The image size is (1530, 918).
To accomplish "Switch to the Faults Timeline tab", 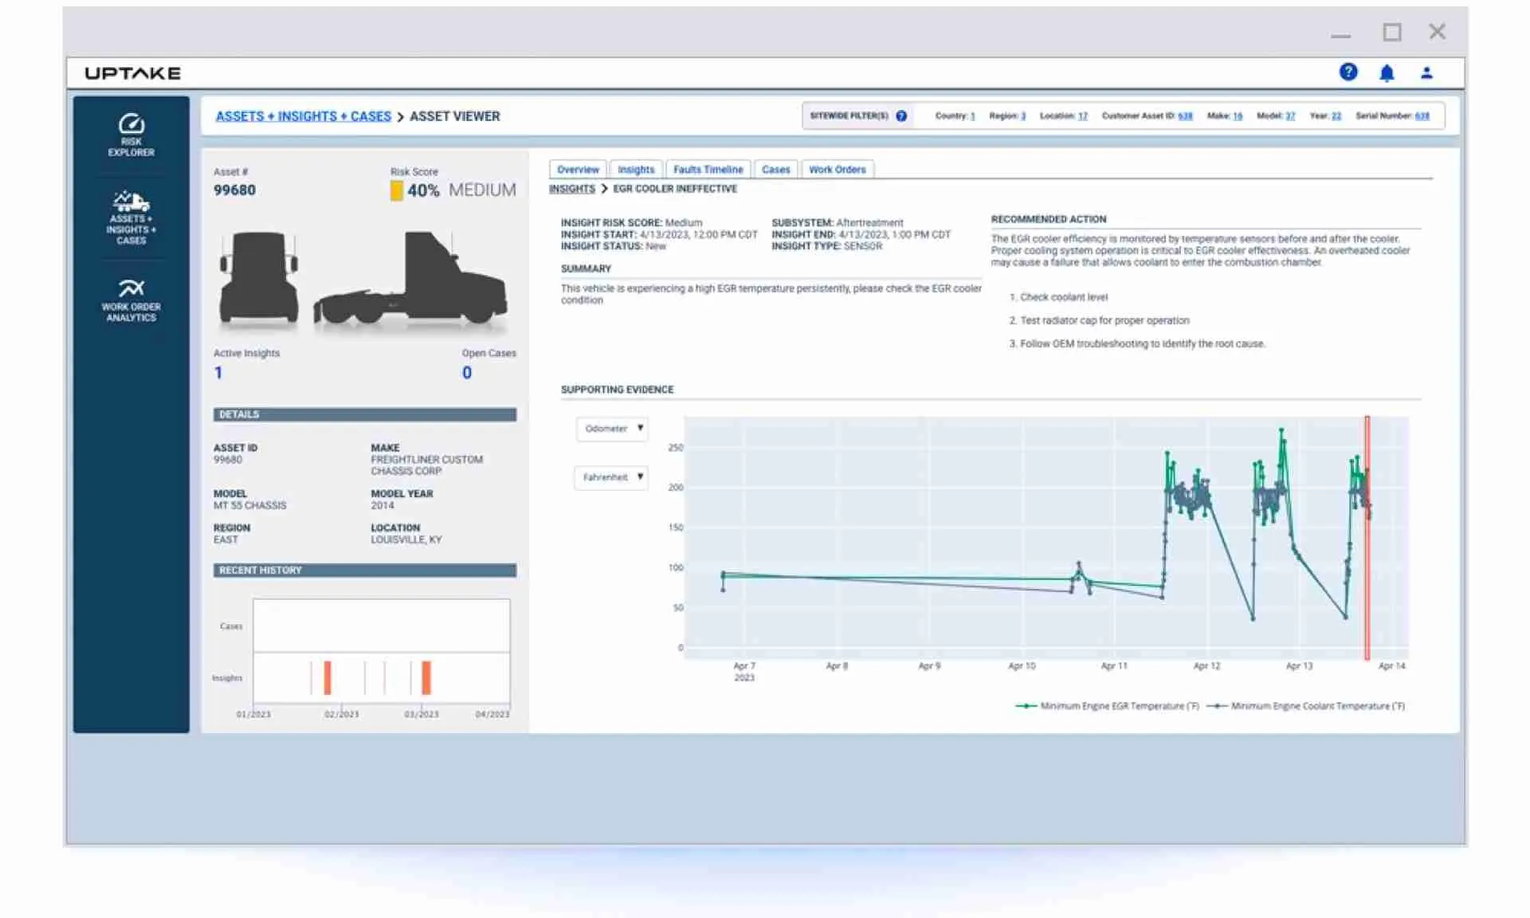I will (708, 170).
